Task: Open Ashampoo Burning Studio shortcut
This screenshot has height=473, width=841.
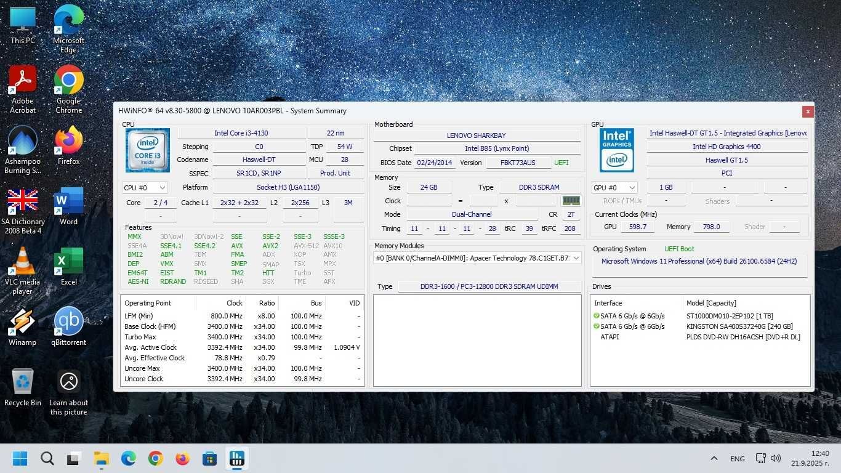Action: (23, 150)
